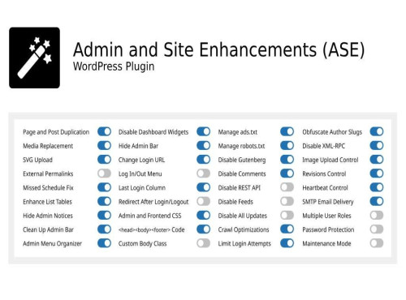The image size is (406, 300).
Task: Enable the Disable Feeds switch
Action: click(287, 201)
